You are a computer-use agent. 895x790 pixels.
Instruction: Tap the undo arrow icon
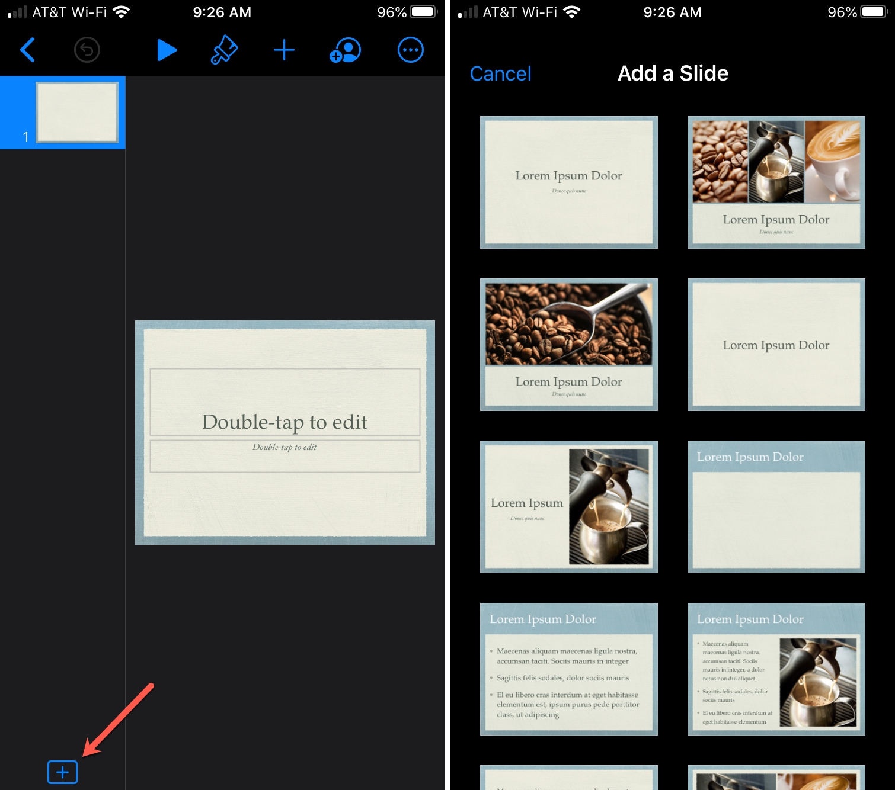[87, 50]
